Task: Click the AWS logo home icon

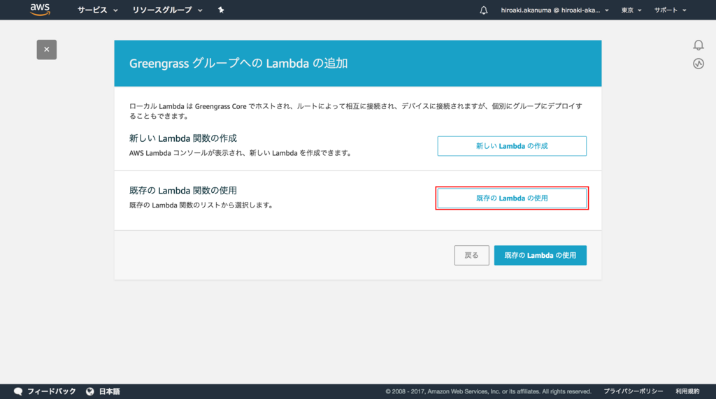Action: tap(40, 10)
